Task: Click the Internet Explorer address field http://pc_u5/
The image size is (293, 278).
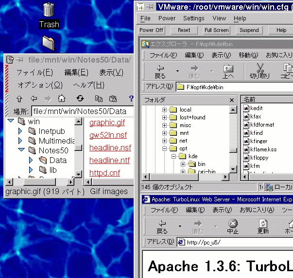Action: tap(235, 243)
